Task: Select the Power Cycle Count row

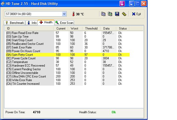Action: pos(68,58)
